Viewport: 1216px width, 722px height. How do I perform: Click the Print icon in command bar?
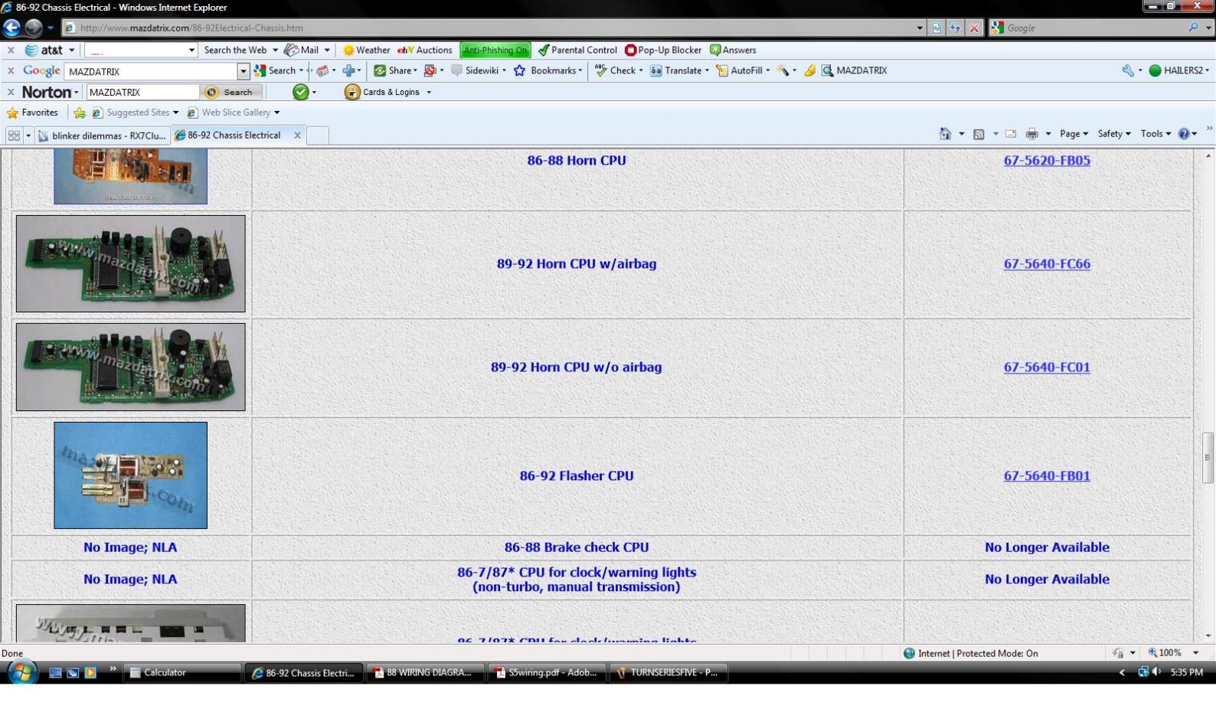1031,134
